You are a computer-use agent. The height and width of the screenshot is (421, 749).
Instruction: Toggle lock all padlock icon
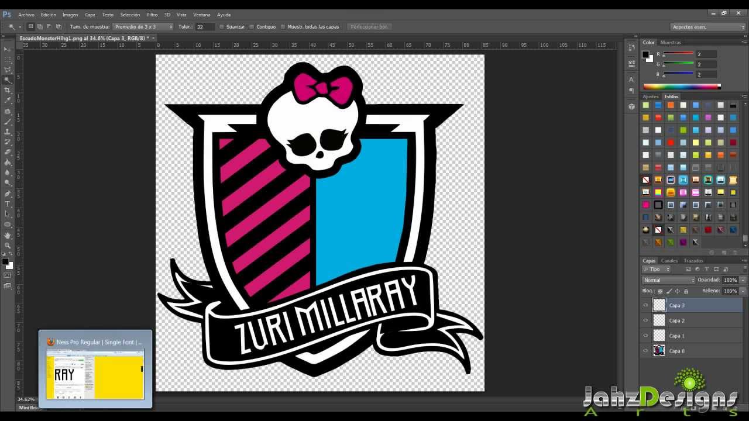pyautogui.click(x=686, y=291)
